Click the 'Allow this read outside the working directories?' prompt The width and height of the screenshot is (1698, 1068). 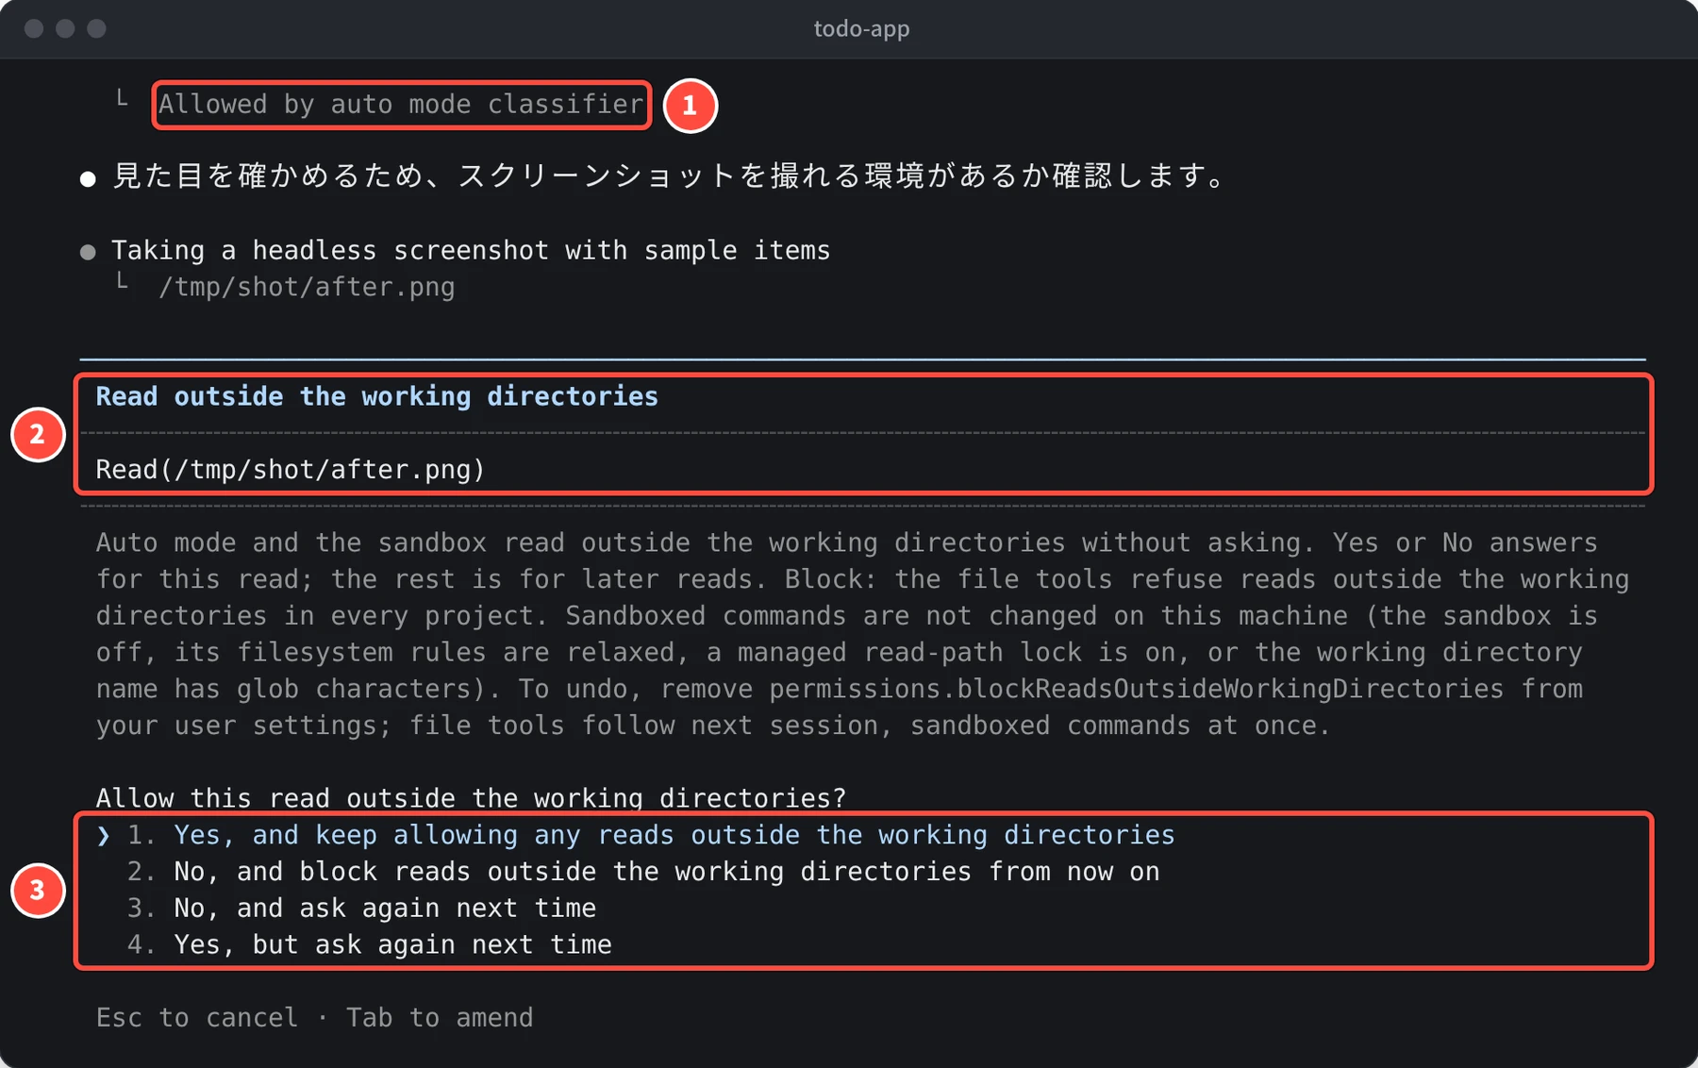(x=471, y=798)
